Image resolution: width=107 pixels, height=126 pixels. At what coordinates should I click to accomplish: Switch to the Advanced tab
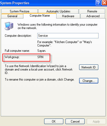[x=93, y=16]
